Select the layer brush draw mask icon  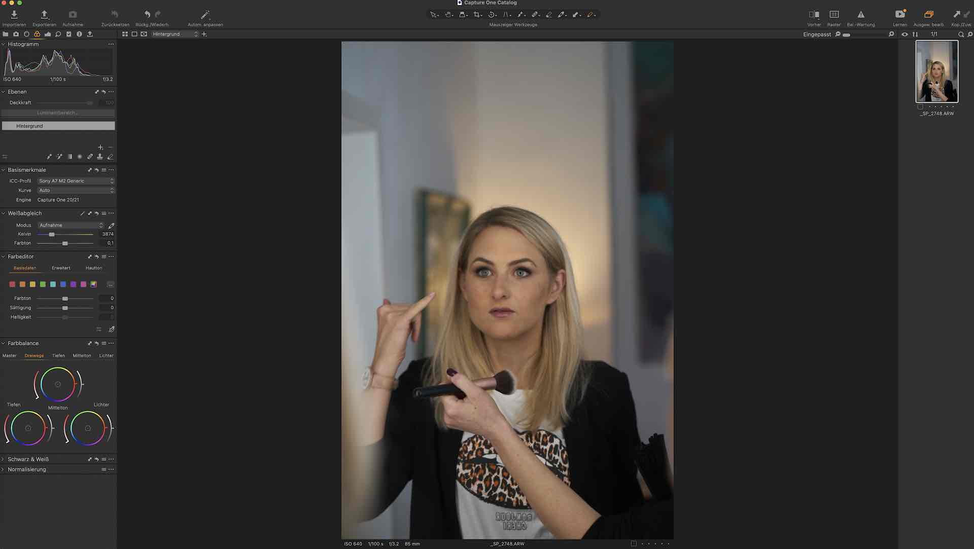pyautogui.click(x=49, y=157)
